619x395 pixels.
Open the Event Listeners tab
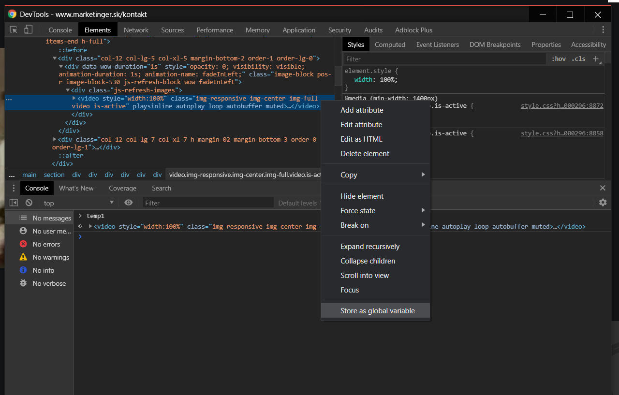point(438,44)
